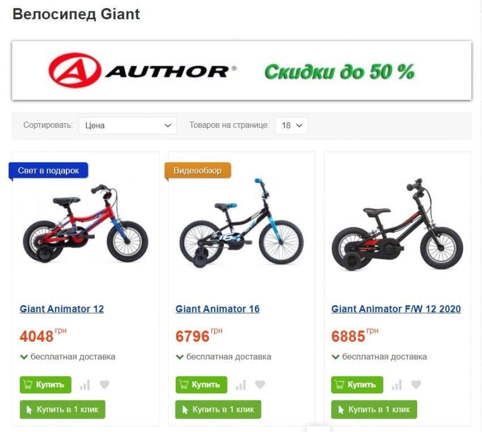The width and height of the screenshot is (482, 432).
Task: Open the Giant Animator 16 product link
Action: tap(218, 309)
